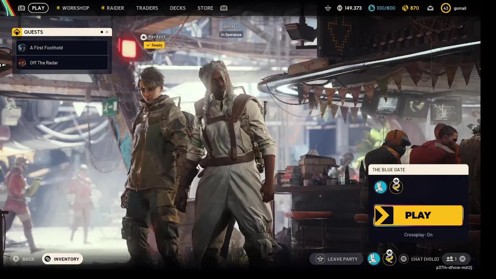Click the QUESTS panel header
496x279 pixels.
(62, 32)
